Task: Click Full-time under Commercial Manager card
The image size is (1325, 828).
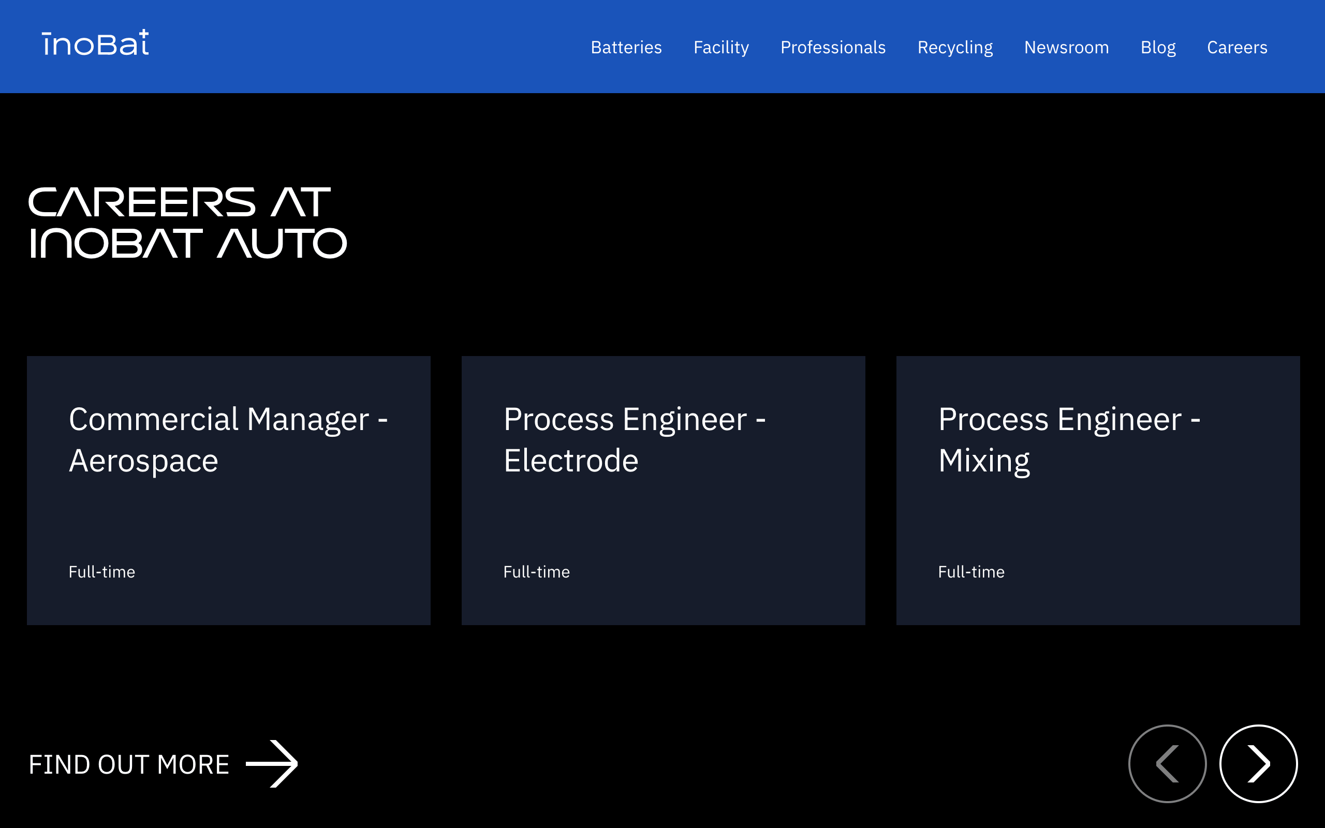Action: (x=102, y=572)
